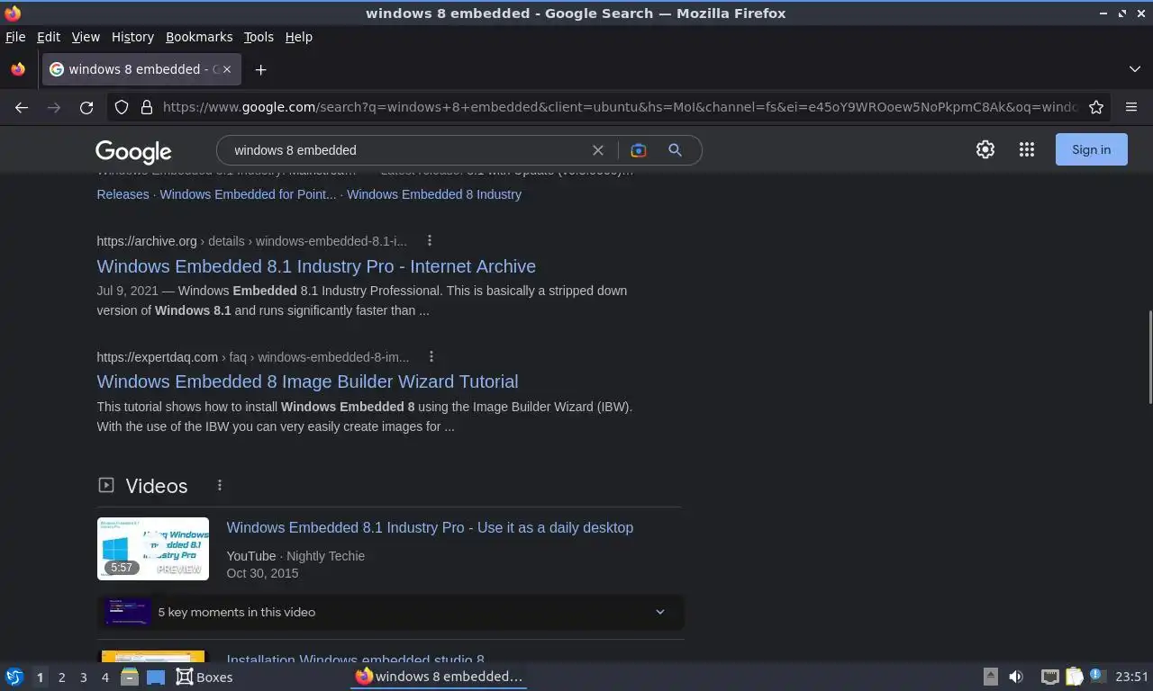Open the Edit menu
Image resolution: width=1153 pixels, height=691 pixels.
49,37
